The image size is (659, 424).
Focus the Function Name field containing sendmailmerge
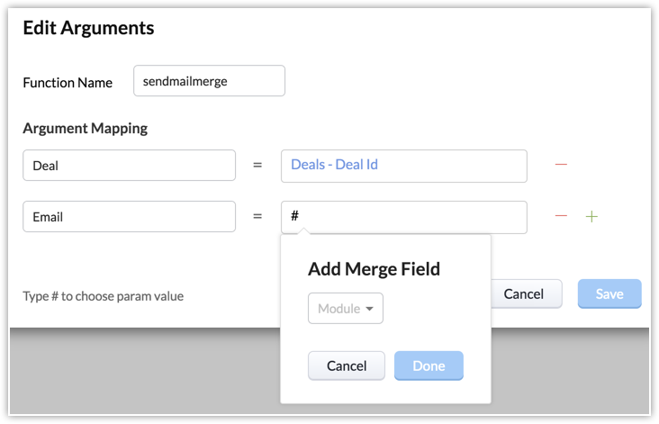pyautogui.click(x=209, y=81)
